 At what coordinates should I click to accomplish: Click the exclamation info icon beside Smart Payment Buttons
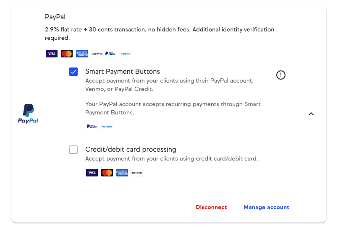pyautogui.click(x=280, y=75)
